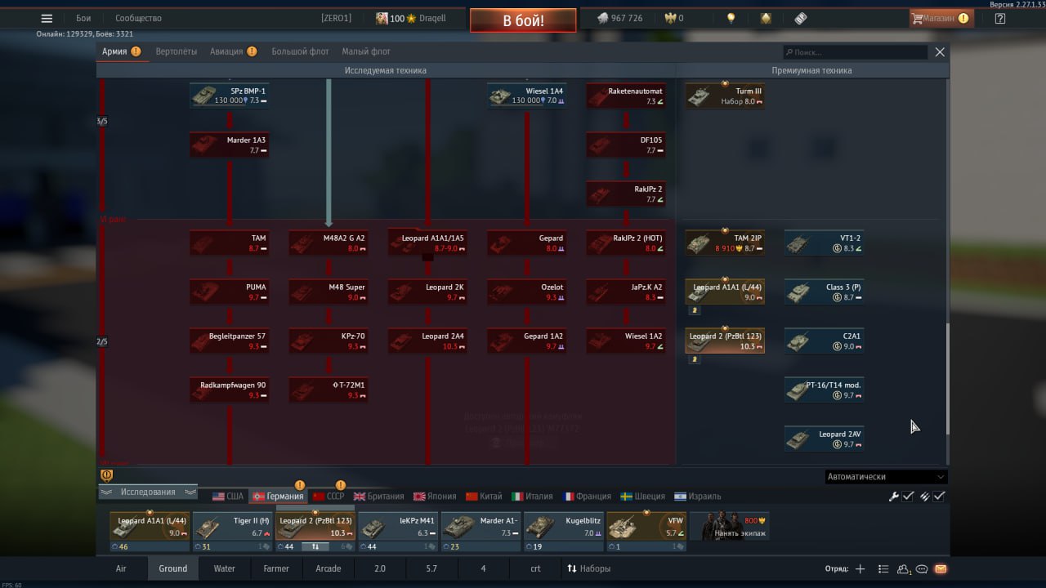Image resolution: width=1046 pixels, height=588 pixels.
Task: Open the Автоматически dropdown
Action: click(886, 476)
